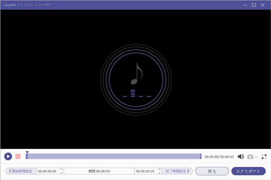Mute the speaker volume icon
This screenshot has width=271, height=180.
[241, 157]
